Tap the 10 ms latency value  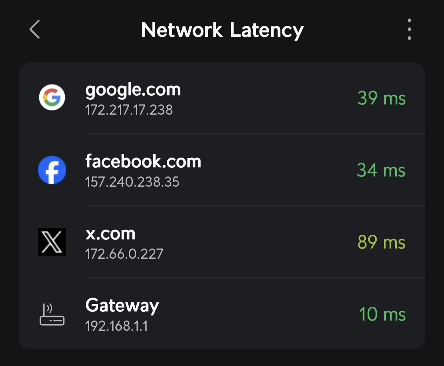pyautogui.click(x=382, y=314)
